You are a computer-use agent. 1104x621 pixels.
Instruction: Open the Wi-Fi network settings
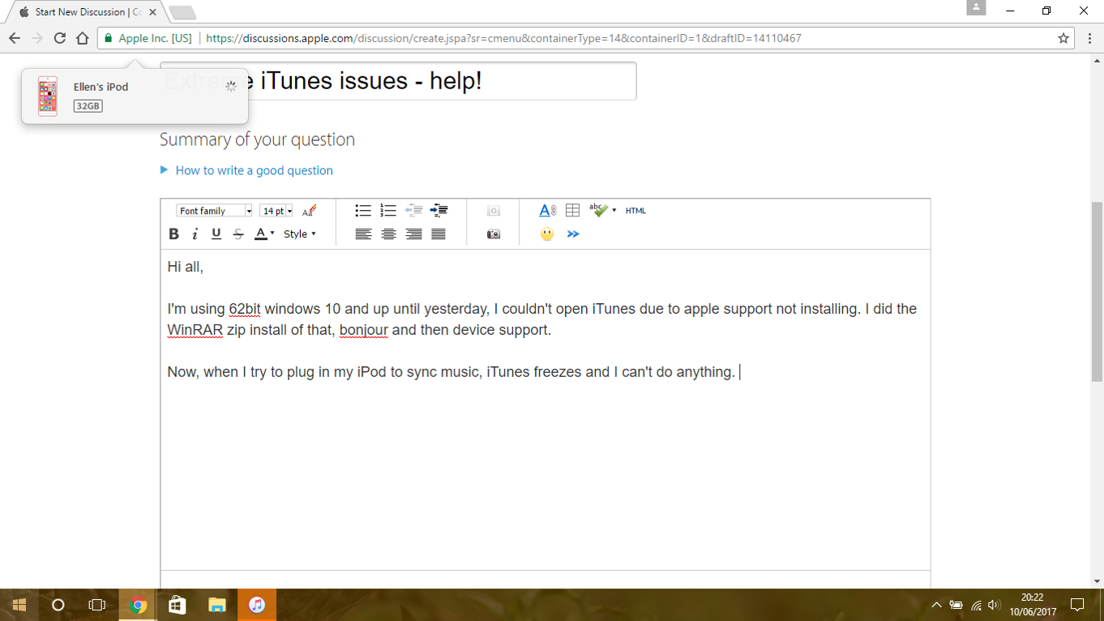pos(976,605)
